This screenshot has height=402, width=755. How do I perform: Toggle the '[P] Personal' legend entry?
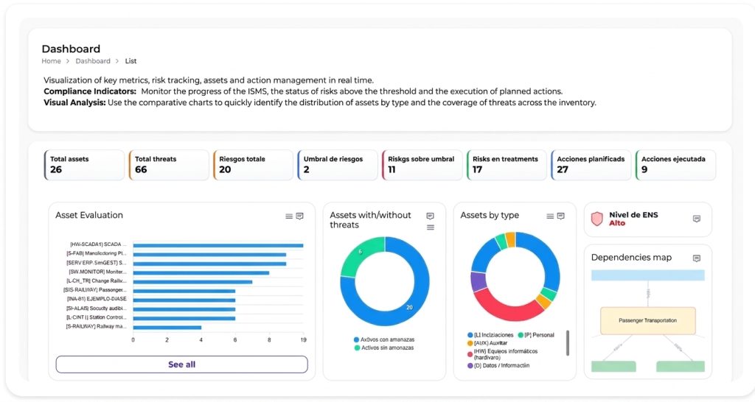(x=536, y=335)
